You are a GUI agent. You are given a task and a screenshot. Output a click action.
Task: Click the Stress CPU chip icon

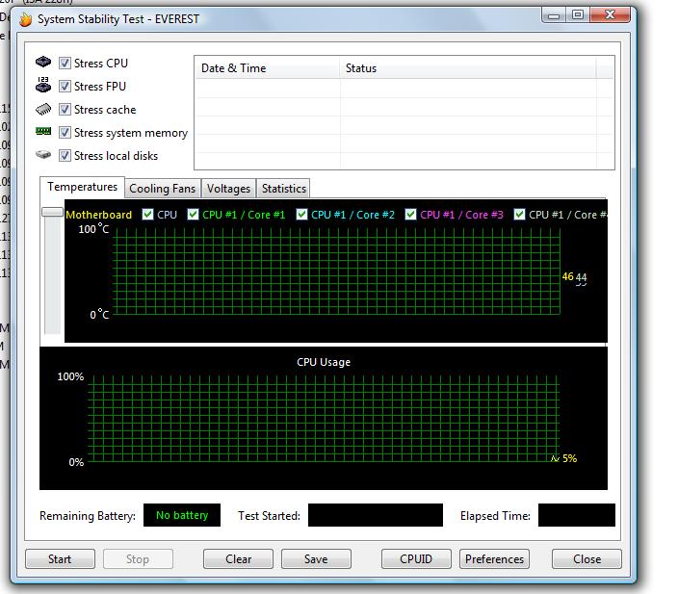pos(43,62)
